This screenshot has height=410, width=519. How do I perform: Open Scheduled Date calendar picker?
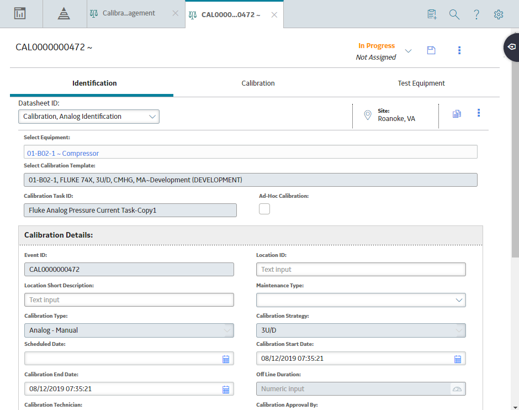coord(226,359)
